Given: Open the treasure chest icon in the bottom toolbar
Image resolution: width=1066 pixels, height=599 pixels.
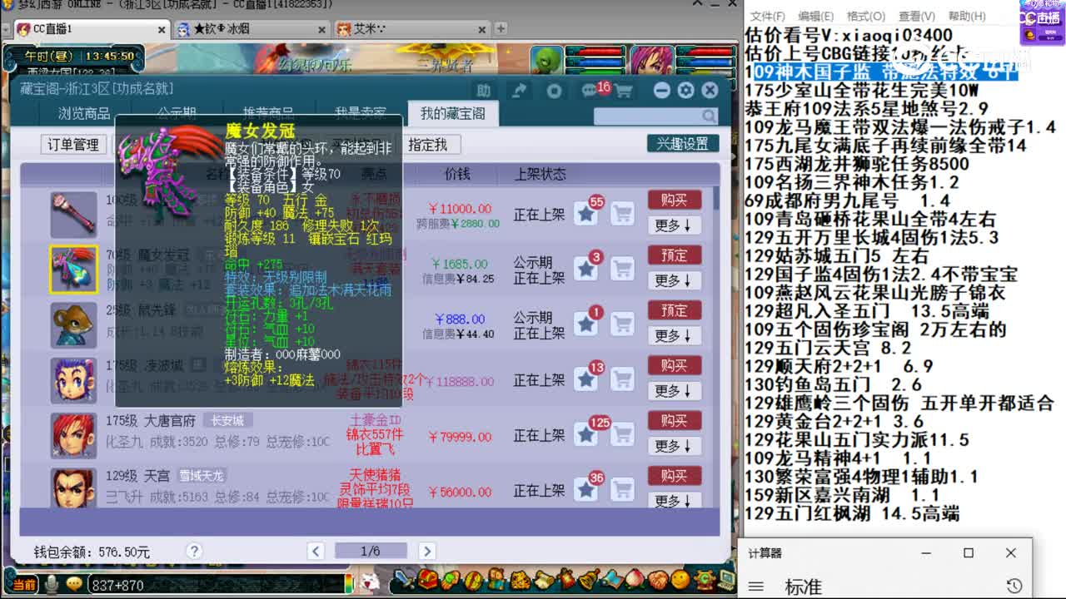Looking at the screenshot, I should click(x=428, y=578).
